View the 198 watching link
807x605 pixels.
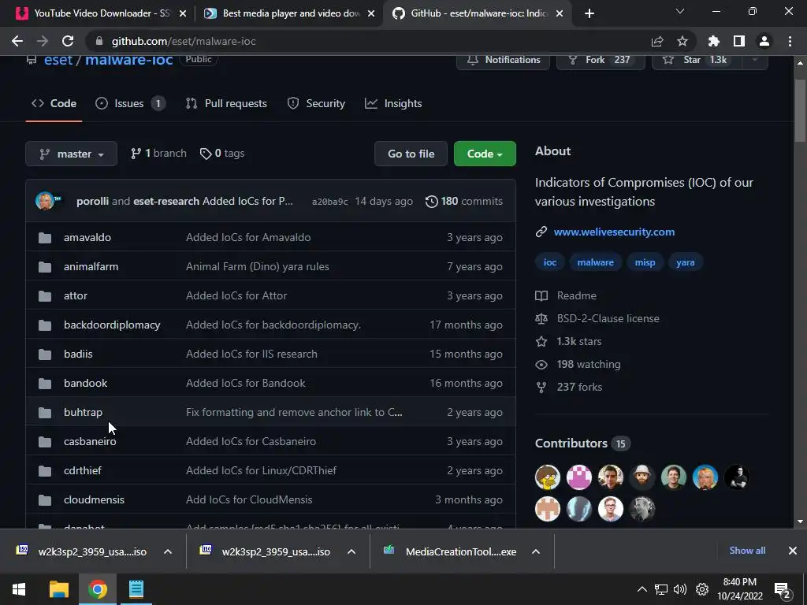click(x=578, y=364)
